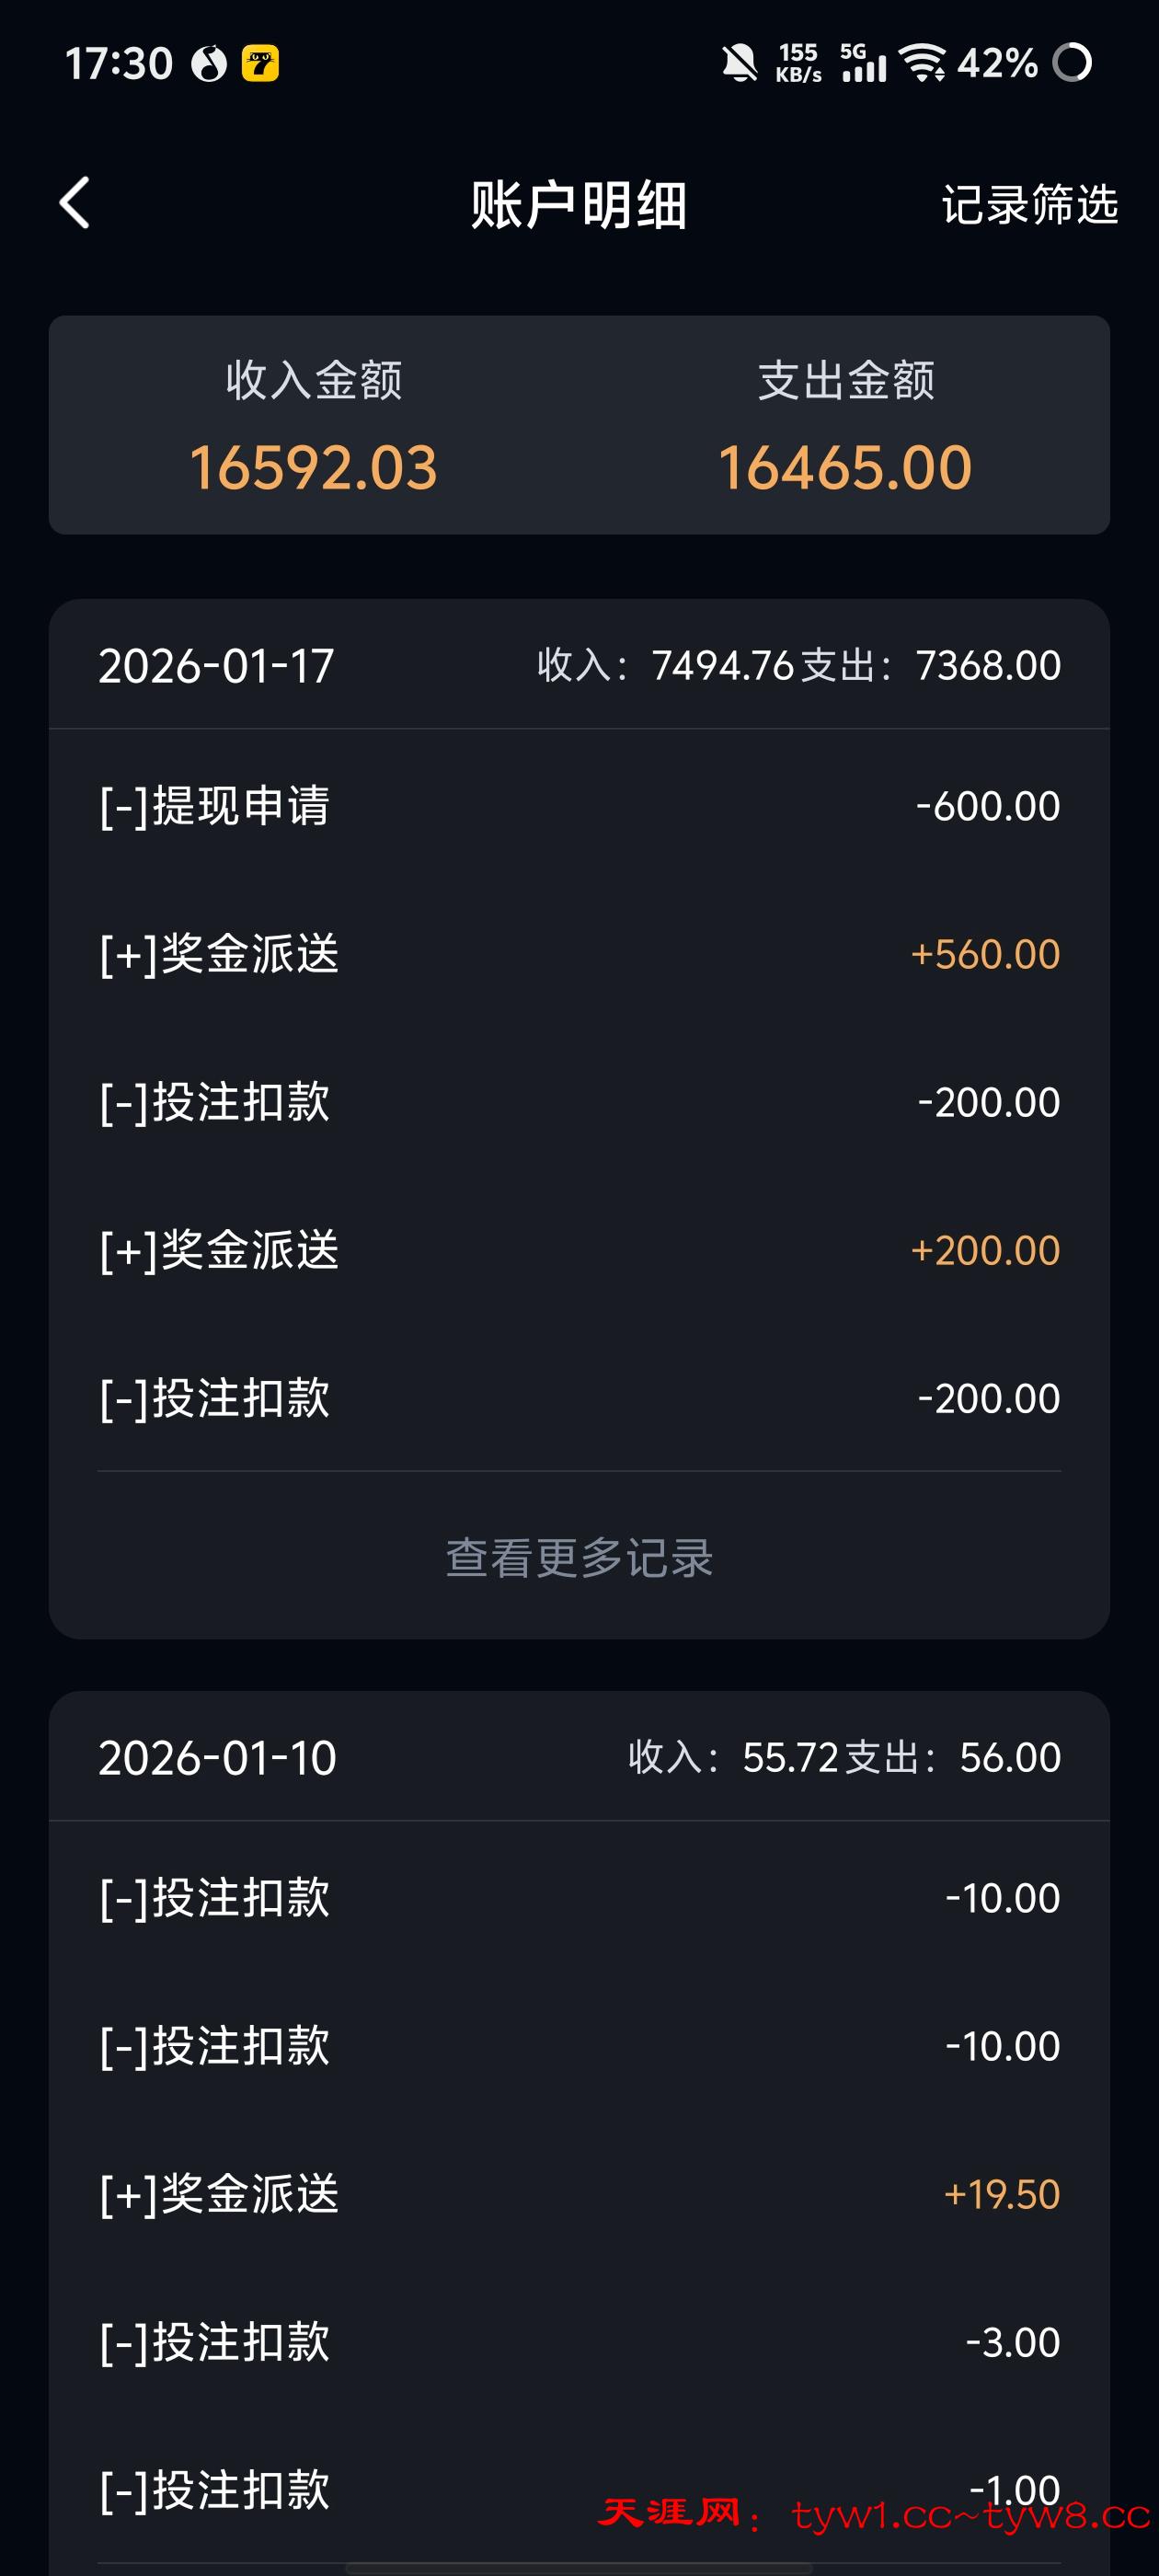Screen dimensions: 1159x2576
Task: Tap the 2026-01-17 date header
Action: (216, 666)
